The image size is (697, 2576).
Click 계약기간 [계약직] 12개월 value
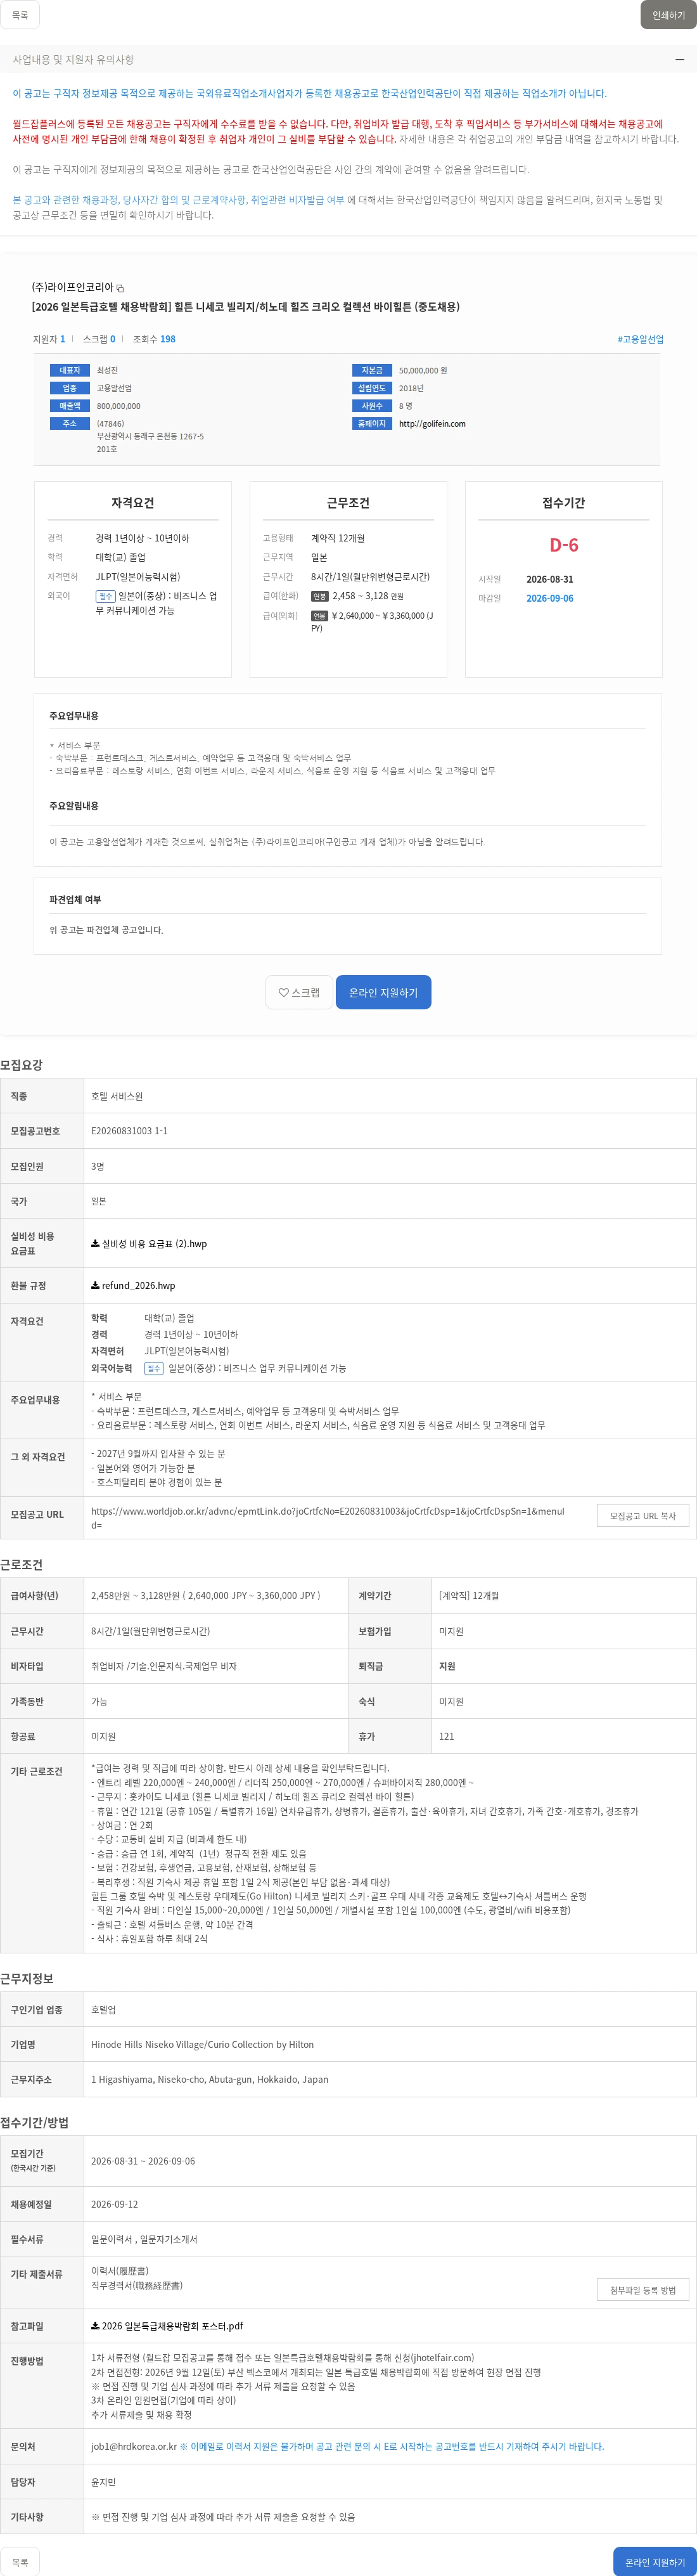click(469, 1596)
